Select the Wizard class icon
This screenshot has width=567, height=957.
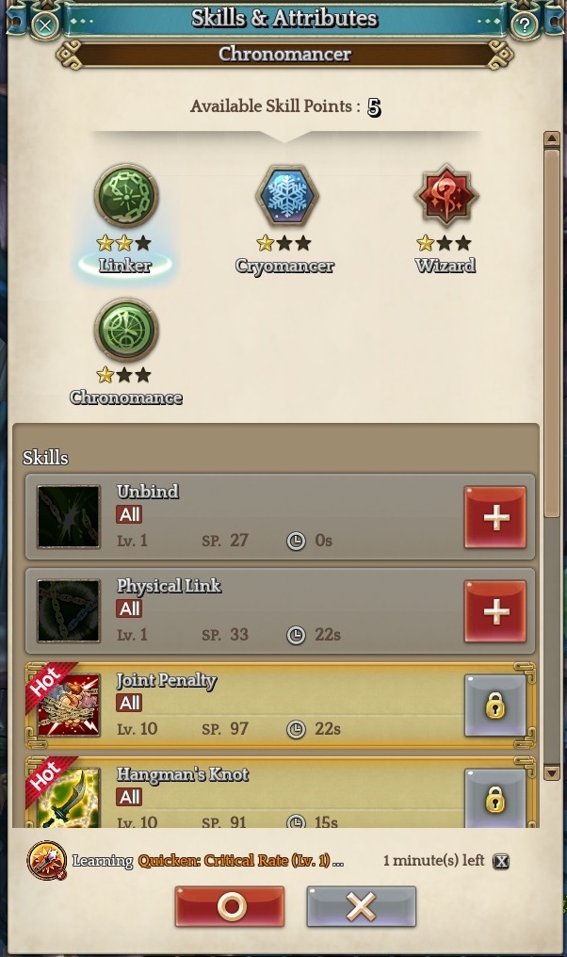(x=446, y=195)
